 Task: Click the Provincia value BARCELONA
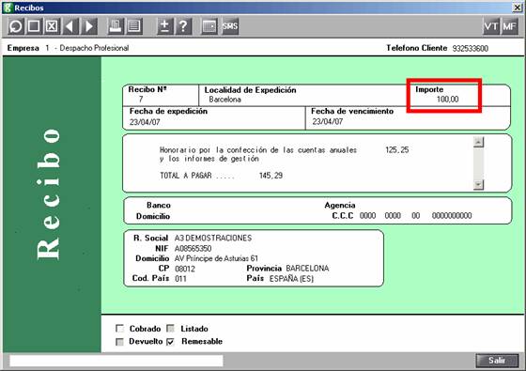307,269
